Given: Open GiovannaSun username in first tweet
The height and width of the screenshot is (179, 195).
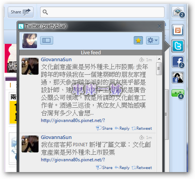Looking at the screenshot, I should coord(56,59).
